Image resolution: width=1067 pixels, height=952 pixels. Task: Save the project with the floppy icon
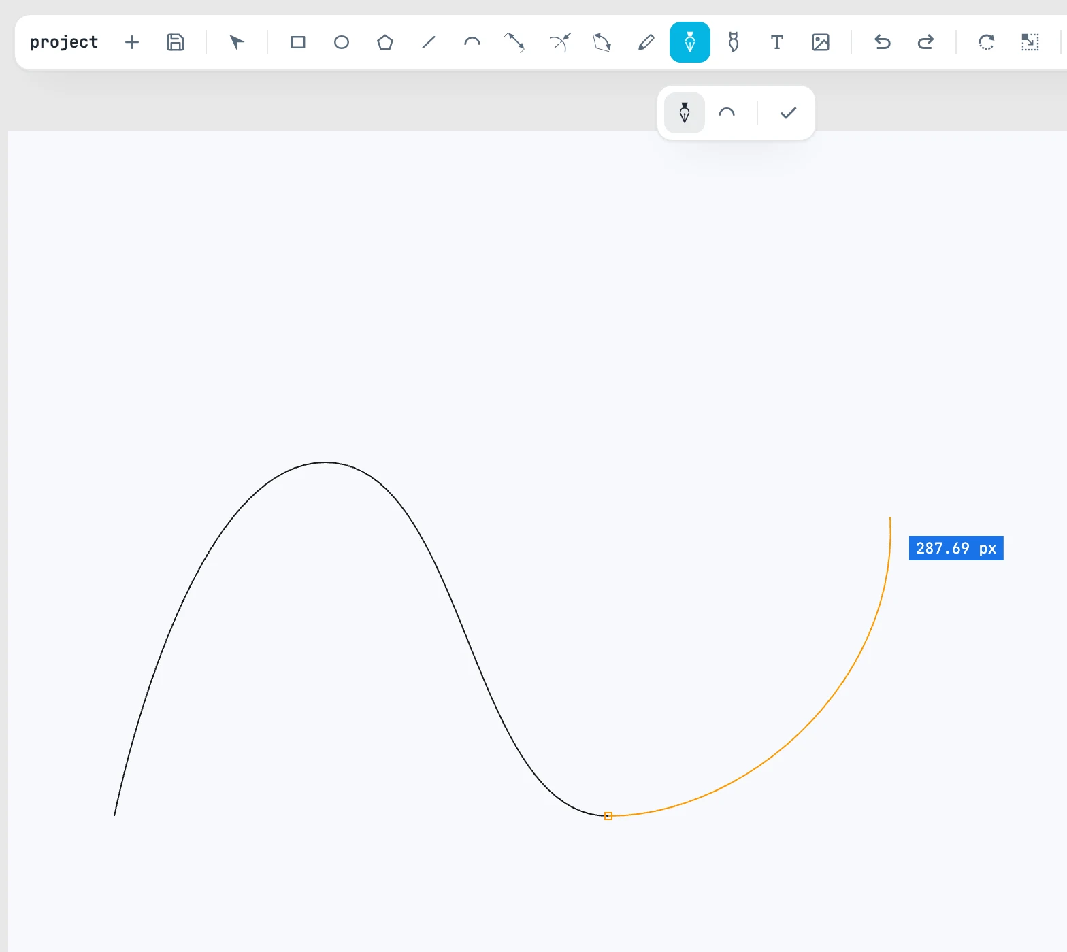(176, 42)
